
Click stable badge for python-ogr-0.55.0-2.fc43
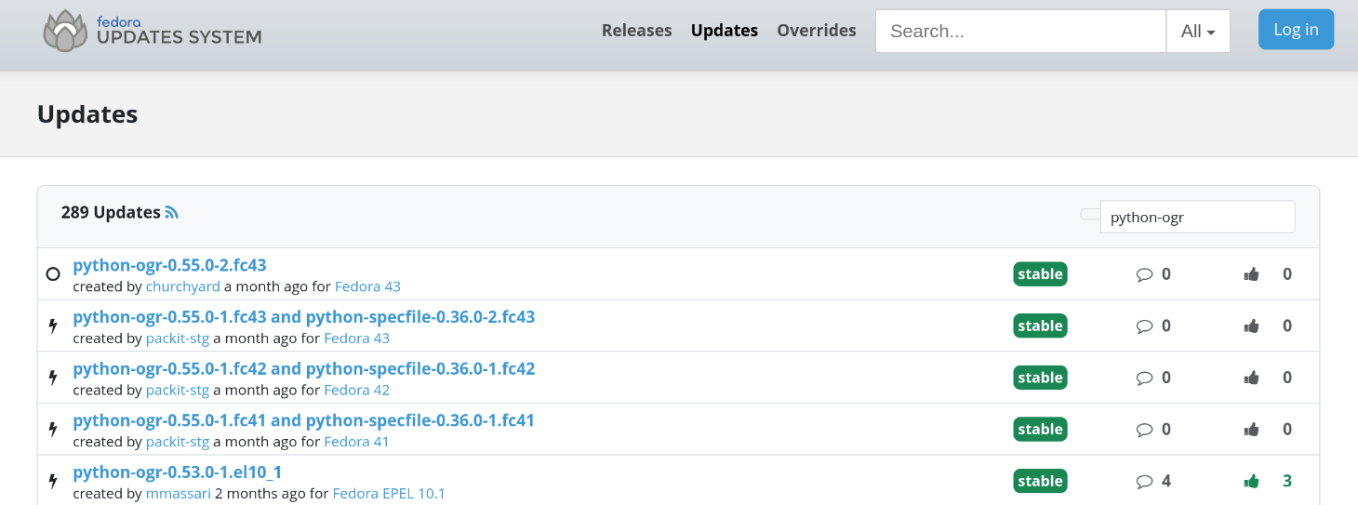click(1040, 274)
